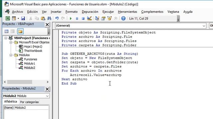Screen dimensions: 213x119
Task: Redo the last undone action
Action: [x=63, y=19]
